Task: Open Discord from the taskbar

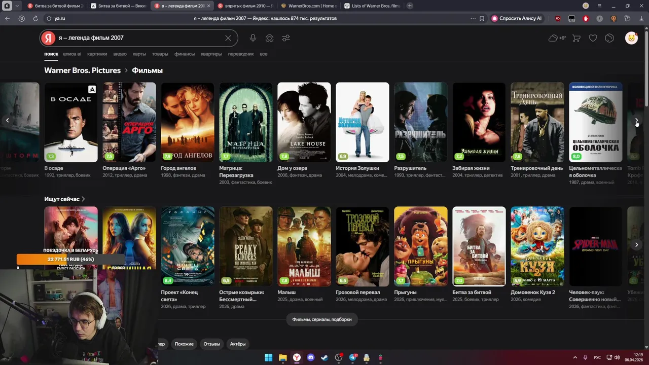Action: click(x=311, y=357)
